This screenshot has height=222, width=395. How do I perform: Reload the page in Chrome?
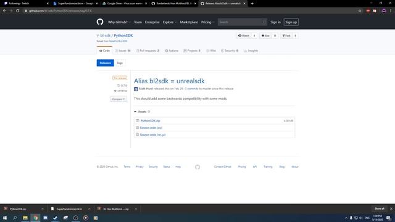click(18, 11)
